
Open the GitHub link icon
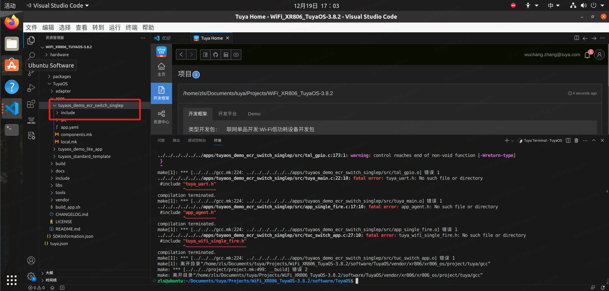click(x=216, y=55)
